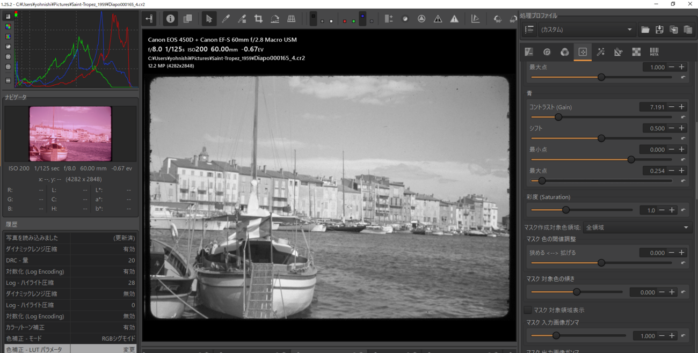
Task: Switch histogram to RGB parade view
Action: (8, 36)
